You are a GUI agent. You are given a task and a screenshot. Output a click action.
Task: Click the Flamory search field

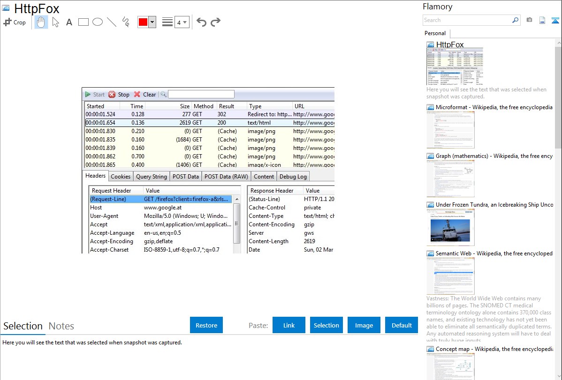click(467, 20)
